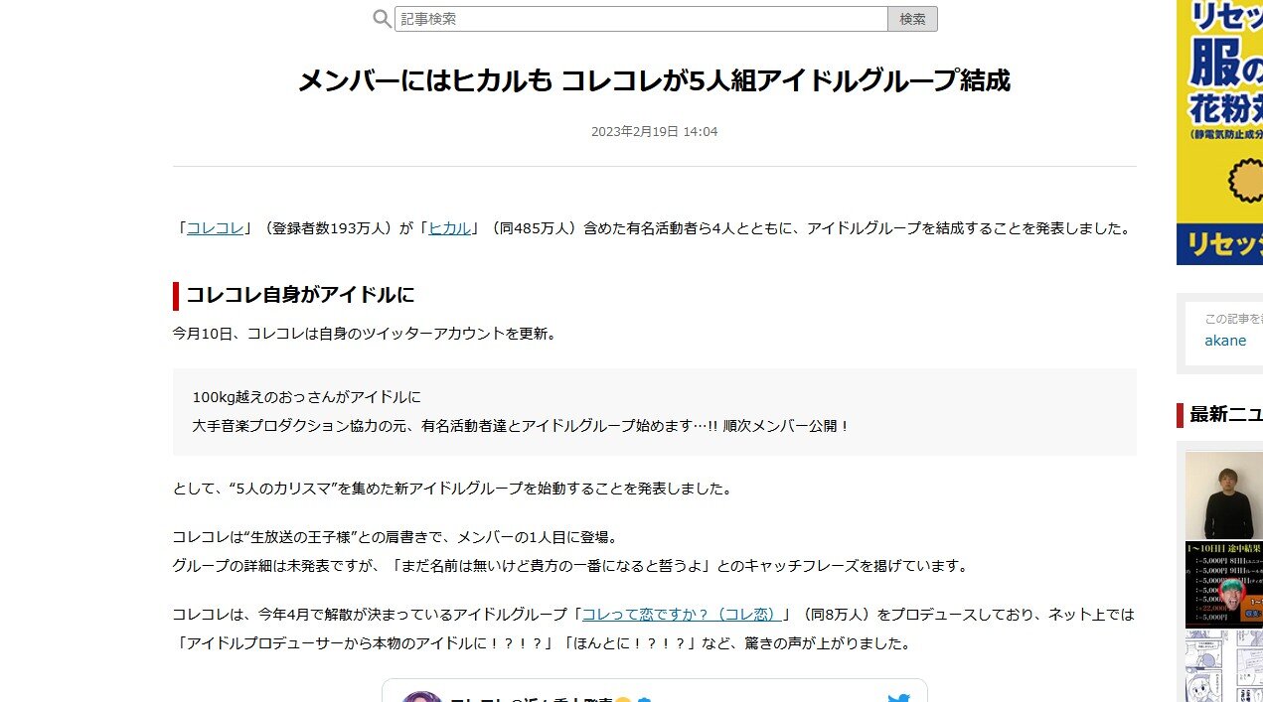Screen dimensions: 1263x702
Task: Click the section heading コレコレ自身がアイドルに
Action: tap(300, 295)
